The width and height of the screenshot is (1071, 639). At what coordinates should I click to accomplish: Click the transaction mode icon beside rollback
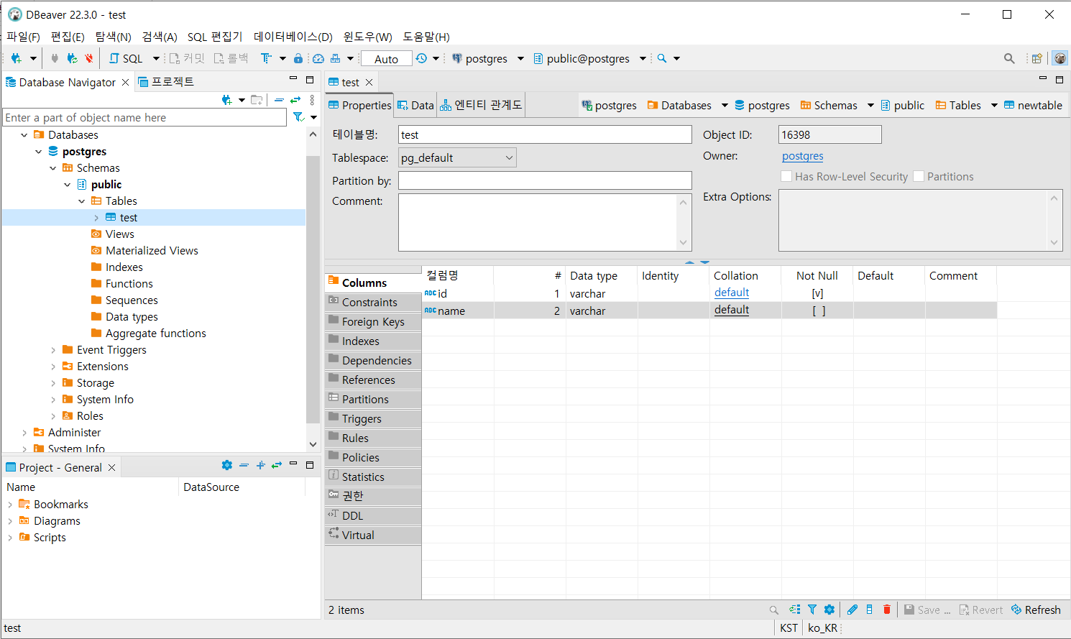coord(266,58)
